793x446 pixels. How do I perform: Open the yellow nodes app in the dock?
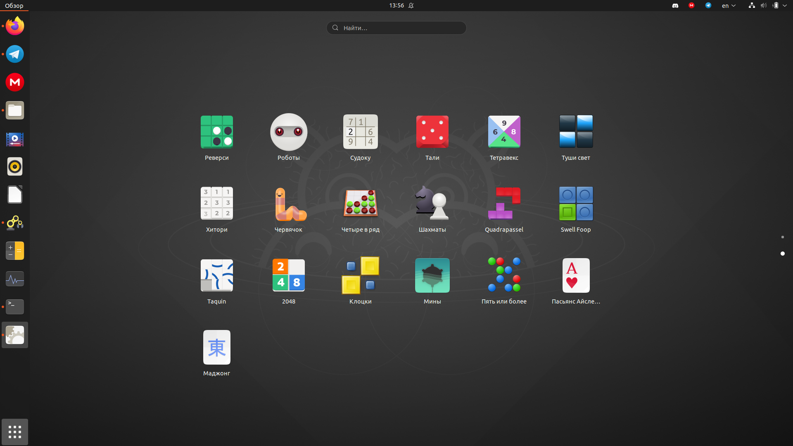15,223
